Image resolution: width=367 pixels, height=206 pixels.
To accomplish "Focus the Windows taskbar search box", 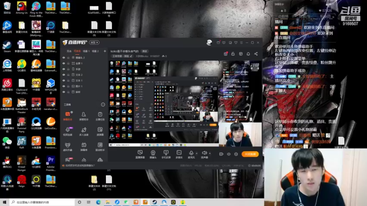I will coord(42,202).
